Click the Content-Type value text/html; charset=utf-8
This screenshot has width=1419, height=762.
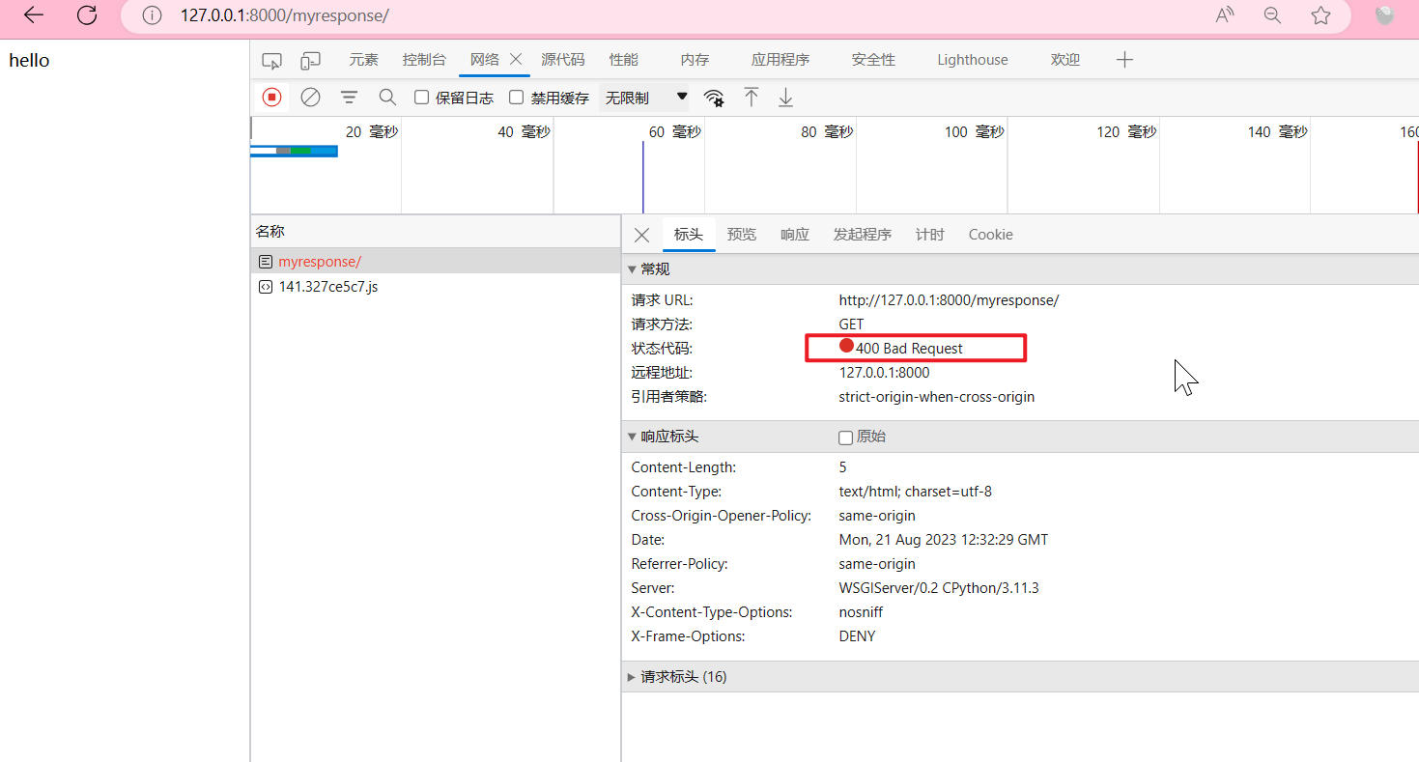coord(915,492)
